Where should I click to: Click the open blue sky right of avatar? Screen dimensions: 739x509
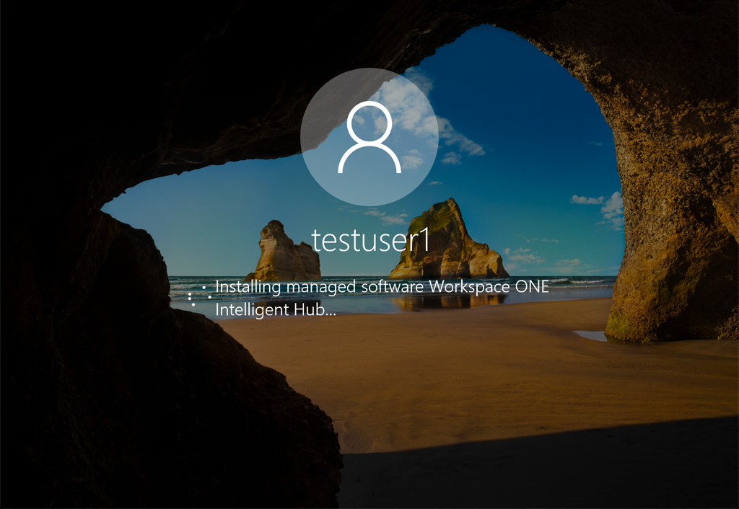point(520,108)
